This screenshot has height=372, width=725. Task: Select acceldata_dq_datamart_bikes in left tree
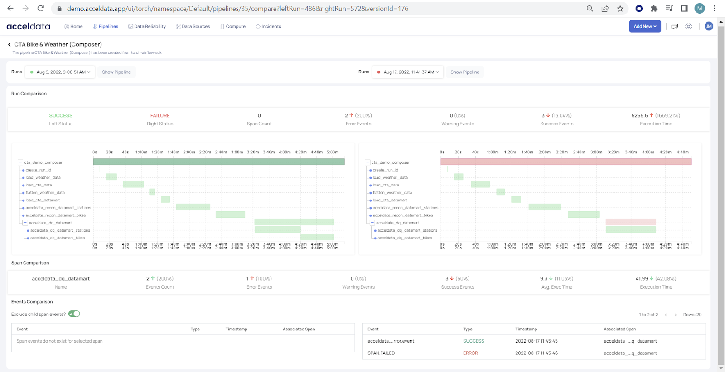(58, 238)
